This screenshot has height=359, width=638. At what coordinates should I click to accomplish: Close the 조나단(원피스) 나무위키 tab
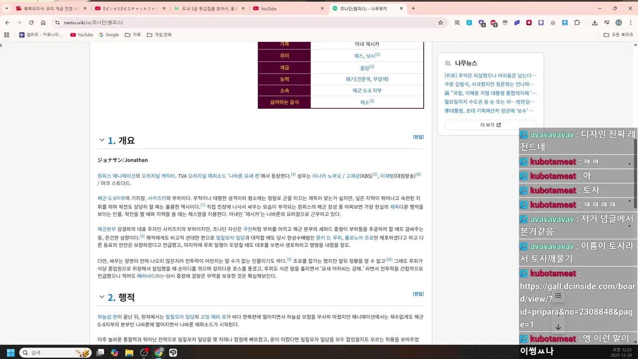pyautogui.click(x=401, y=8)
